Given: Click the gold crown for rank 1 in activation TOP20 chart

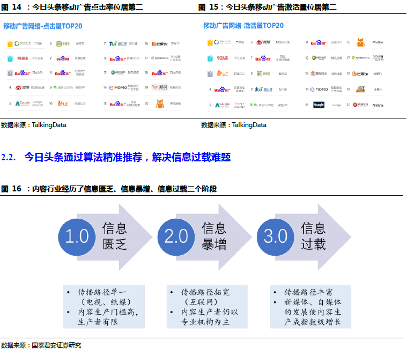Looking at the screenshot, I should (210, 42).
